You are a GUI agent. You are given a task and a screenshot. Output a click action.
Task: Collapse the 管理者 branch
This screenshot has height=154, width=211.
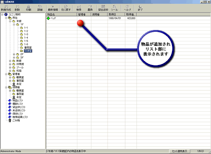pyautogui.click(x=6, y=74)
